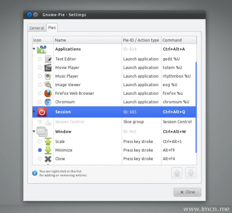Click the red Session power icon
This screenshot has width=232, height=213.
(x=42, y=112)
